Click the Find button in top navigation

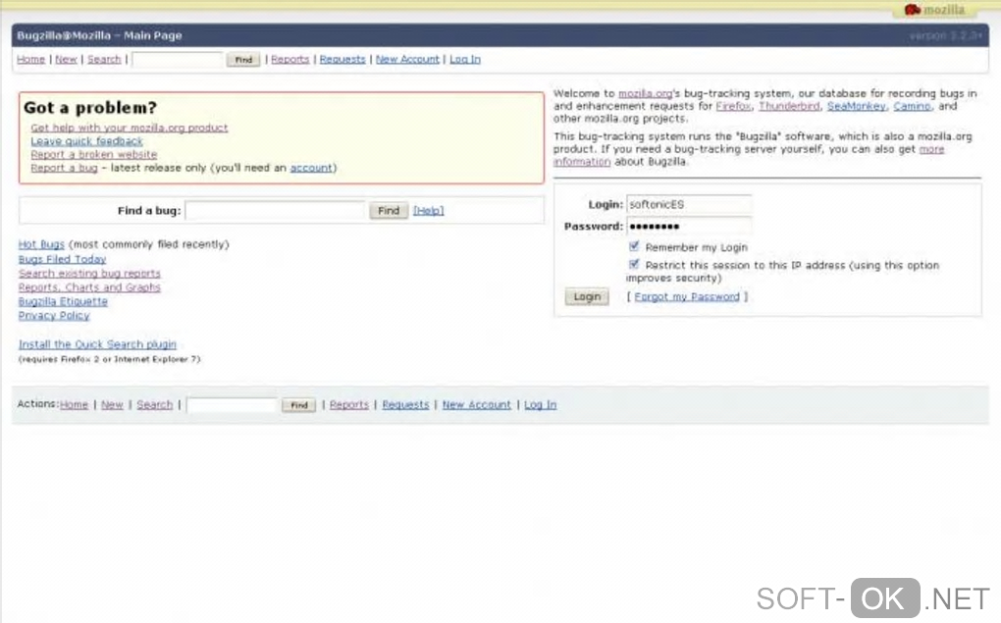tap(243, 60)
